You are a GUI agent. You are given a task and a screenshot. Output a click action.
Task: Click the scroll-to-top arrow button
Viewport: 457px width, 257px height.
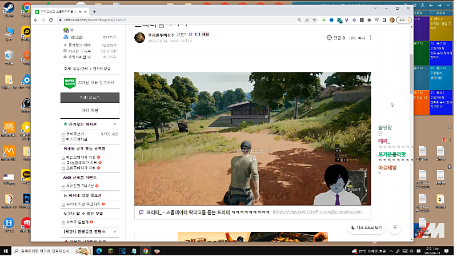tap(394, 228)
